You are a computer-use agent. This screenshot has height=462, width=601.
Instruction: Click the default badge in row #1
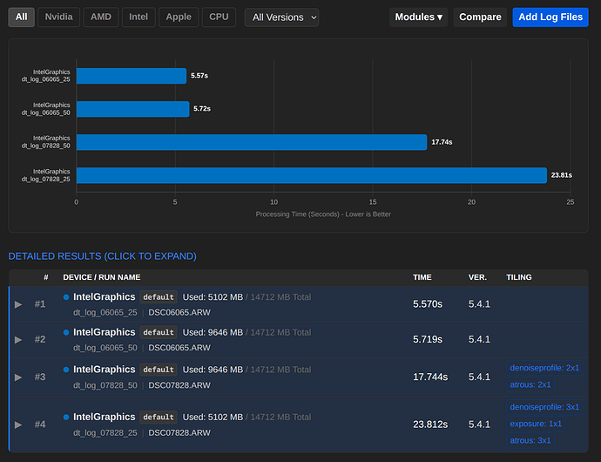click(159, 297)
